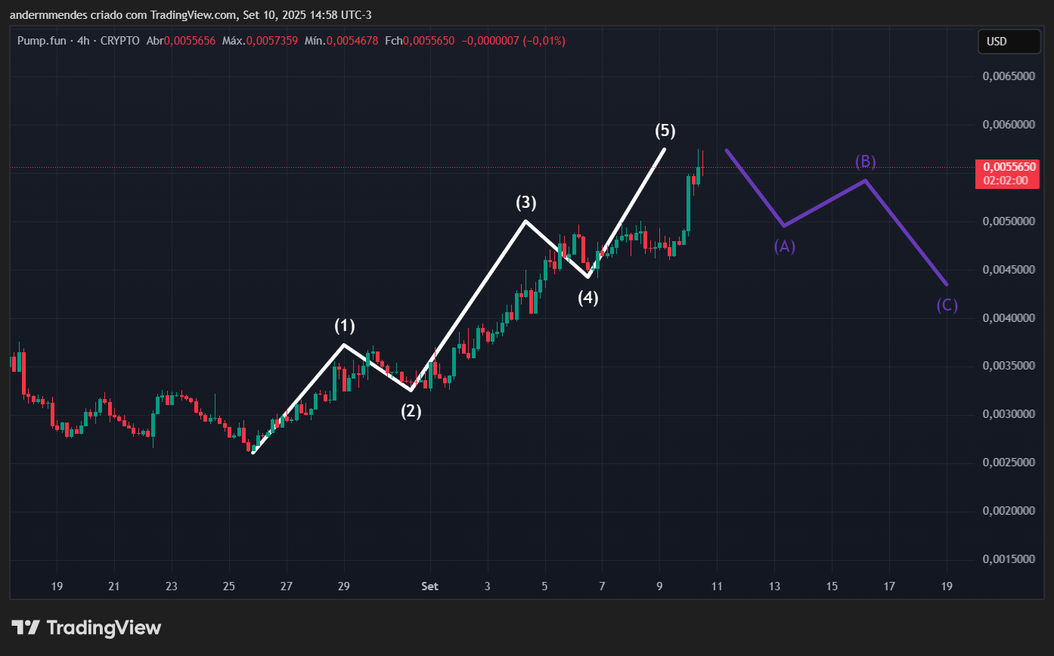Select the red current price label 0,0055650
The width and height of the screenshot is (1054, 656).
pyautogui.click(x=1009, y=168)
